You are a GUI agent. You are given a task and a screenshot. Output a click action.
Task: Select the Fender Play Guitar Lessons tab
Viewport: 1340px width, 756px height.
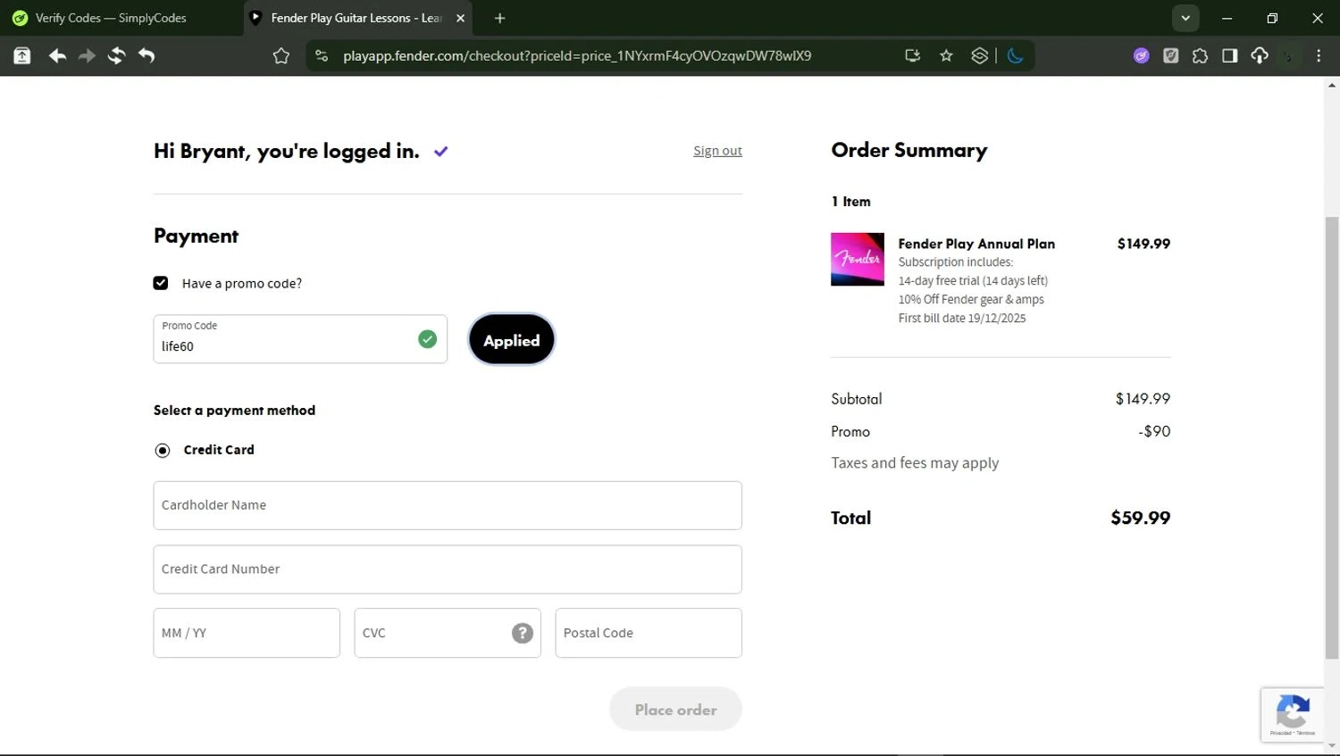(357, 18)
